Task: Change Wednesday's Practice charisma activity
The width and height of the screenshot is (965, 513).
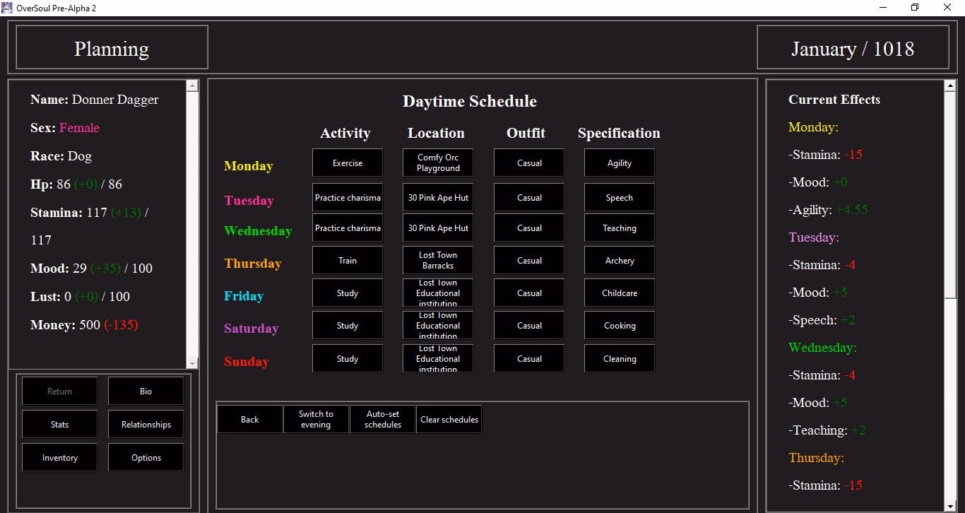Action: 348,228
